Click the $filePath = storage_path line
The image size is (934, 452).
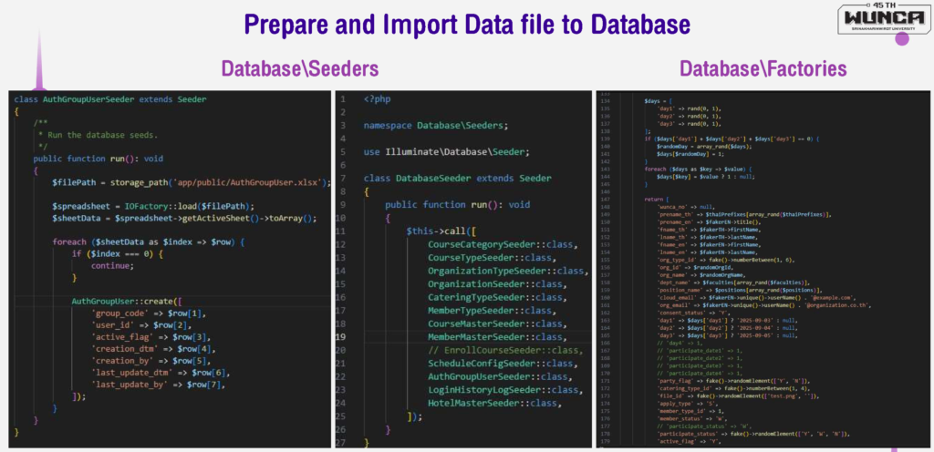[191, 182]
